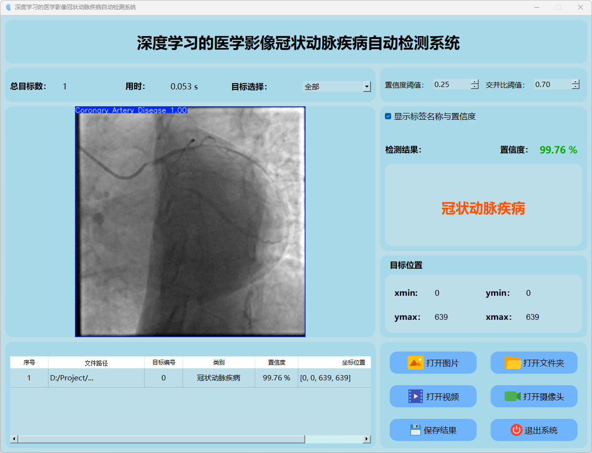The image size is (592, 453).
Task: Select the 类别 column header in results table
Action: pyautogui.click(x=219, y=363)
